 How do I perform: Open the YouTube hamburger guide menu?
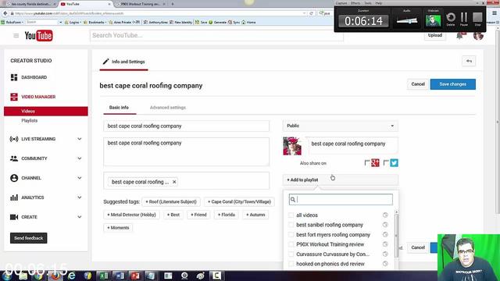point(16,36)
